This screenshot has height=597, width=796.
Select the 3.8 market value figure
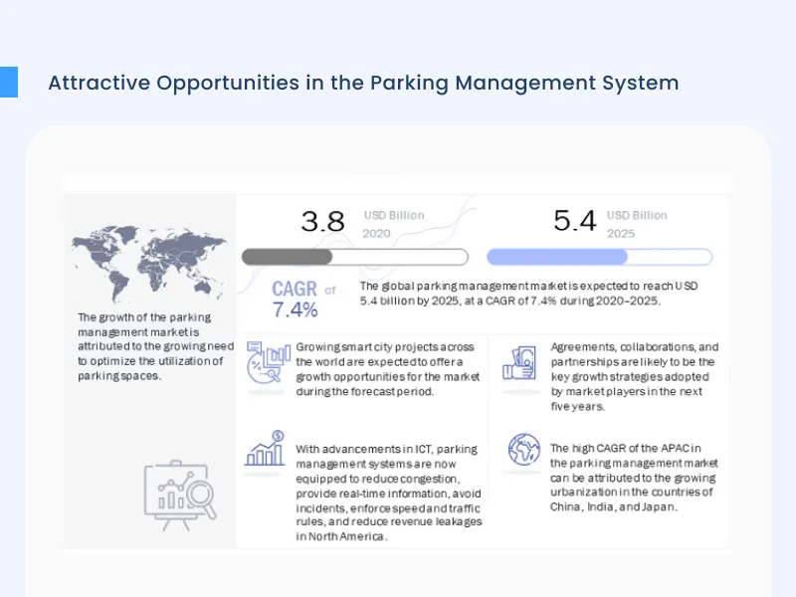point(322,222)
